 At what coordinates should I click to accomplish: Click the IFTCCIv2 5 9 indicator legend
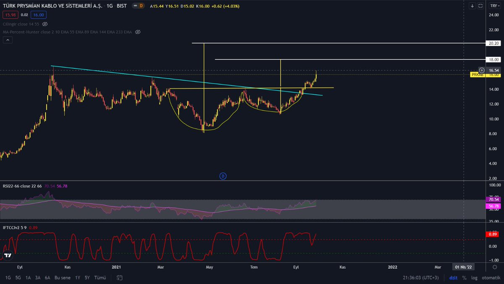click(15, 227)
